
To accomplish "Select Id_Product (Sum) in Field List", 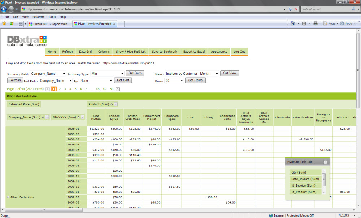I will pyautogui.click(x=305, y=192).
